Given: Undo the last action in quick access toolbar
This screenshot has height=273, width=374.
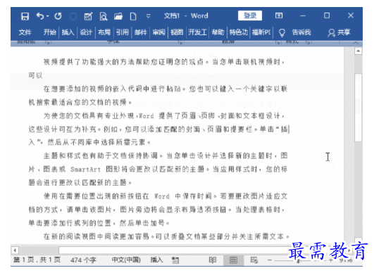Looking at the screenshot, I should point(40,16).
